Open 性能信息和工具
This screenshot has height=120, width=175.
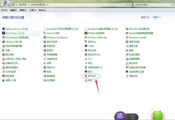pos(135,72)
